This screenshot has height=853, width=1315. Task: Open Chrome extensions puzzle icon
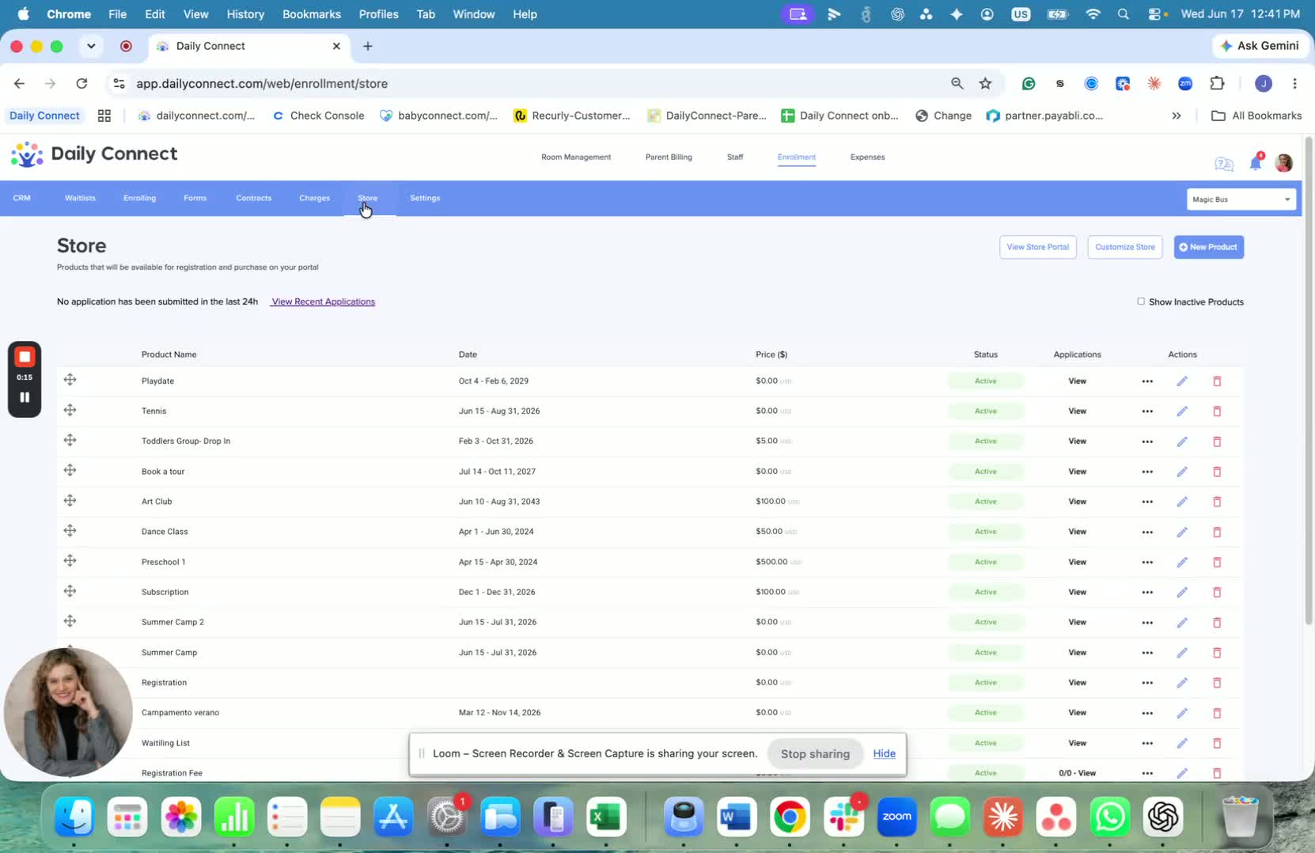click(x=1217, y=83)
